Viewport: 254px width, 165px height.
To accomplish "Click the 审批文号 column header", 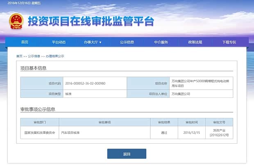I will point(219,122).
